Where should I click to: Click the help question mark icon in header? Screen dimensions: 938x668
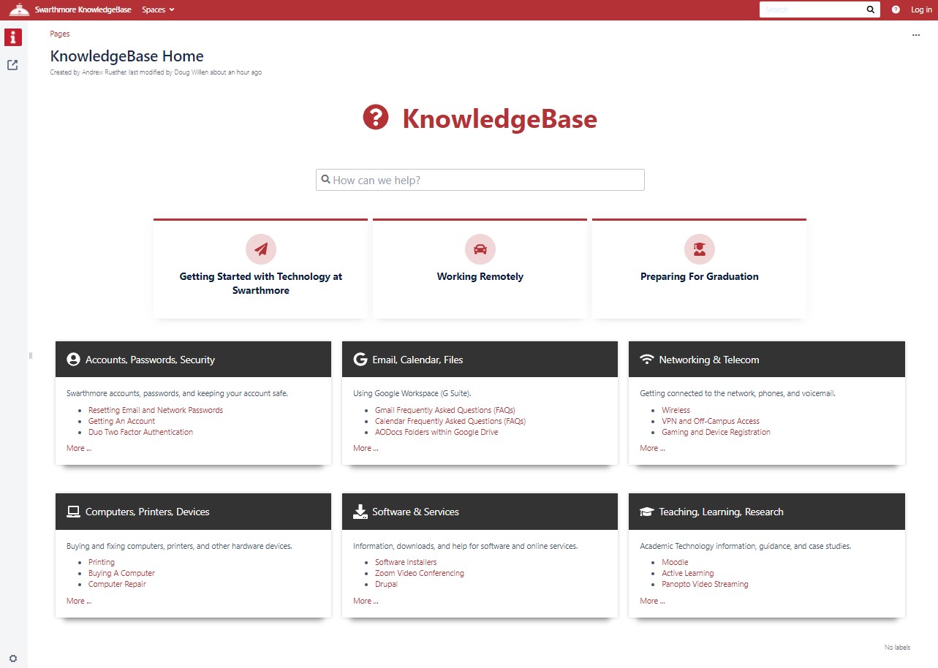pyautogui.click(x=896, y=10)
